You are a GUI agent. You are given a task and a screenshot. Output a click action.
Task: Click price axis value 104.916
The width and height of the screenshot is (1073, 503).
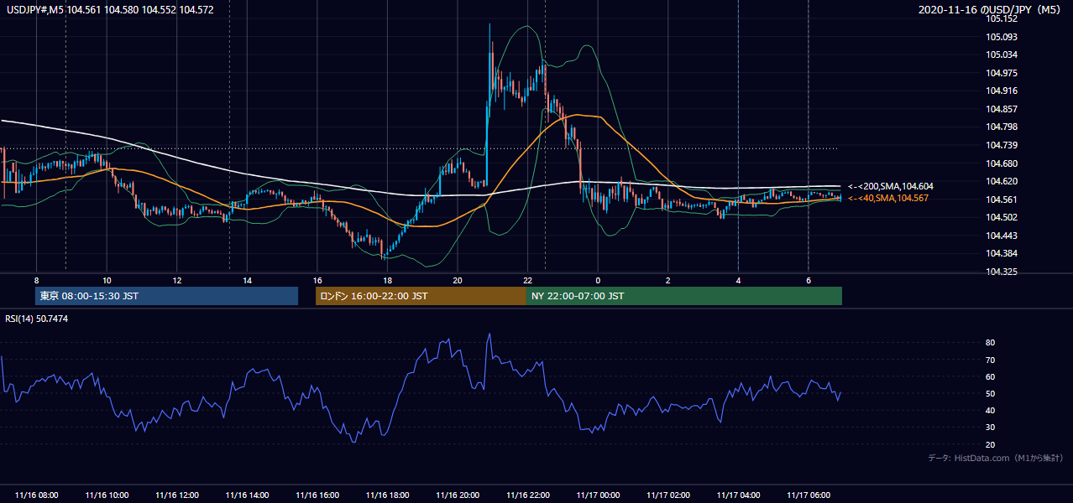[1002, 91]
